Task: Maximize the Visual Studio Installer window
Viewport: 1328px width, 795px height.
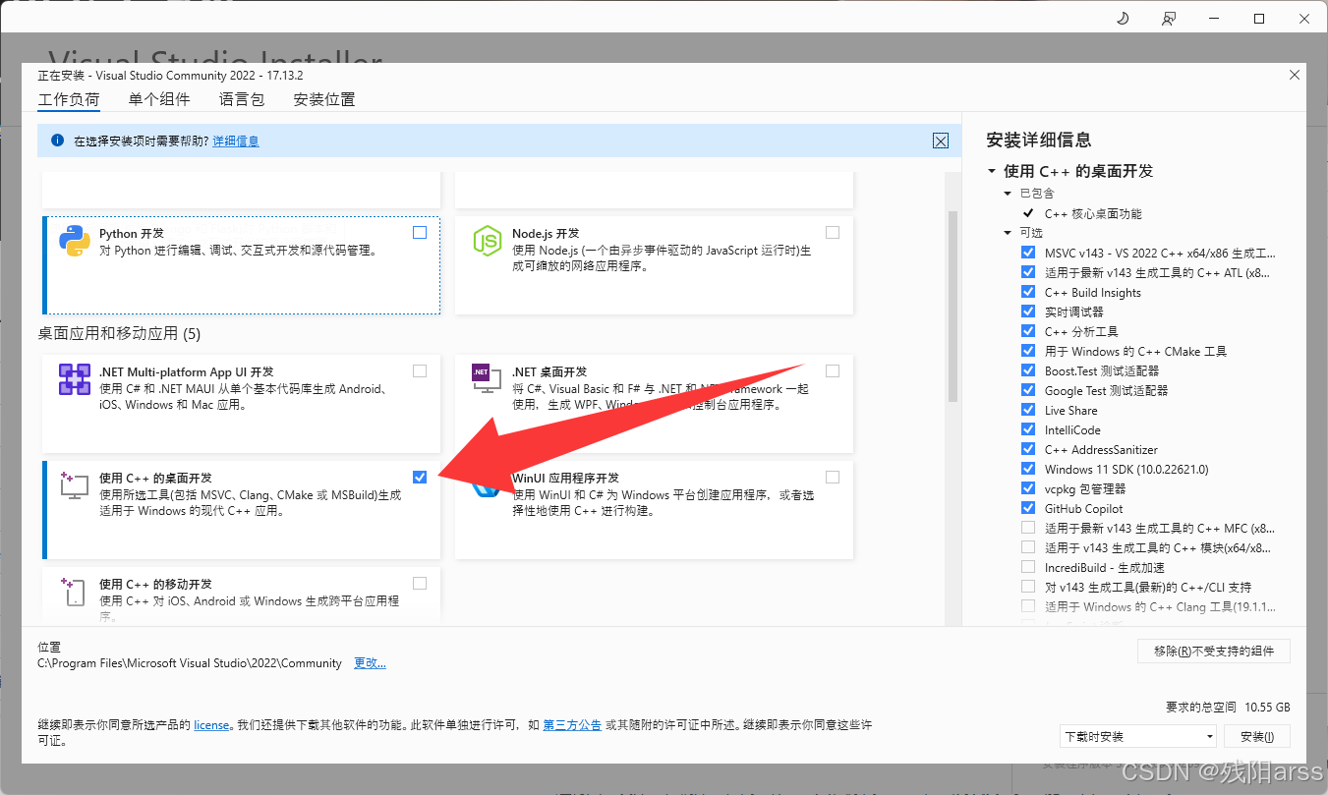Action: coord(1259,19)
